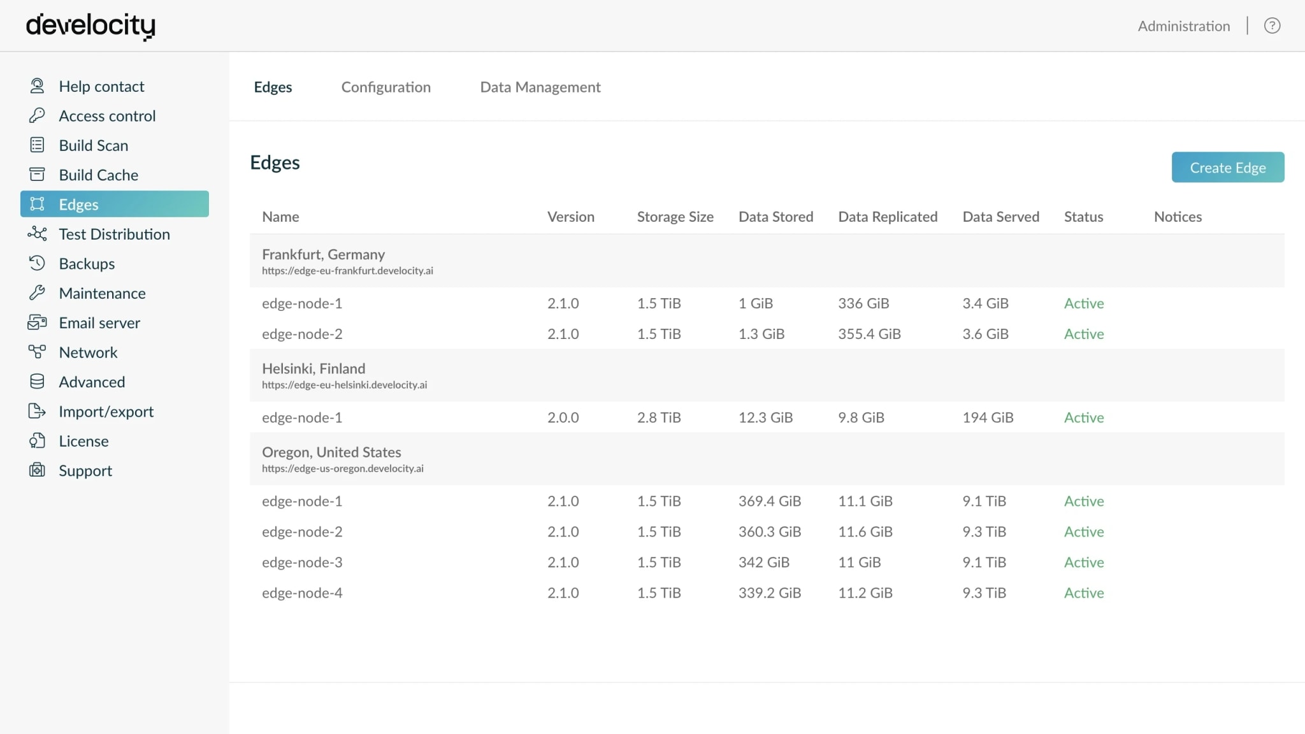Click the 2.8 TiB storage size value
Image resolution: width=1305 pixels, height=734 pixels.
tap(659, 417)
